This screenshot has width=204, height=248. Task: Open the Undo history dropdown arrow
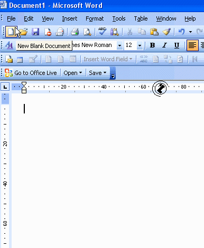[190, 32]
